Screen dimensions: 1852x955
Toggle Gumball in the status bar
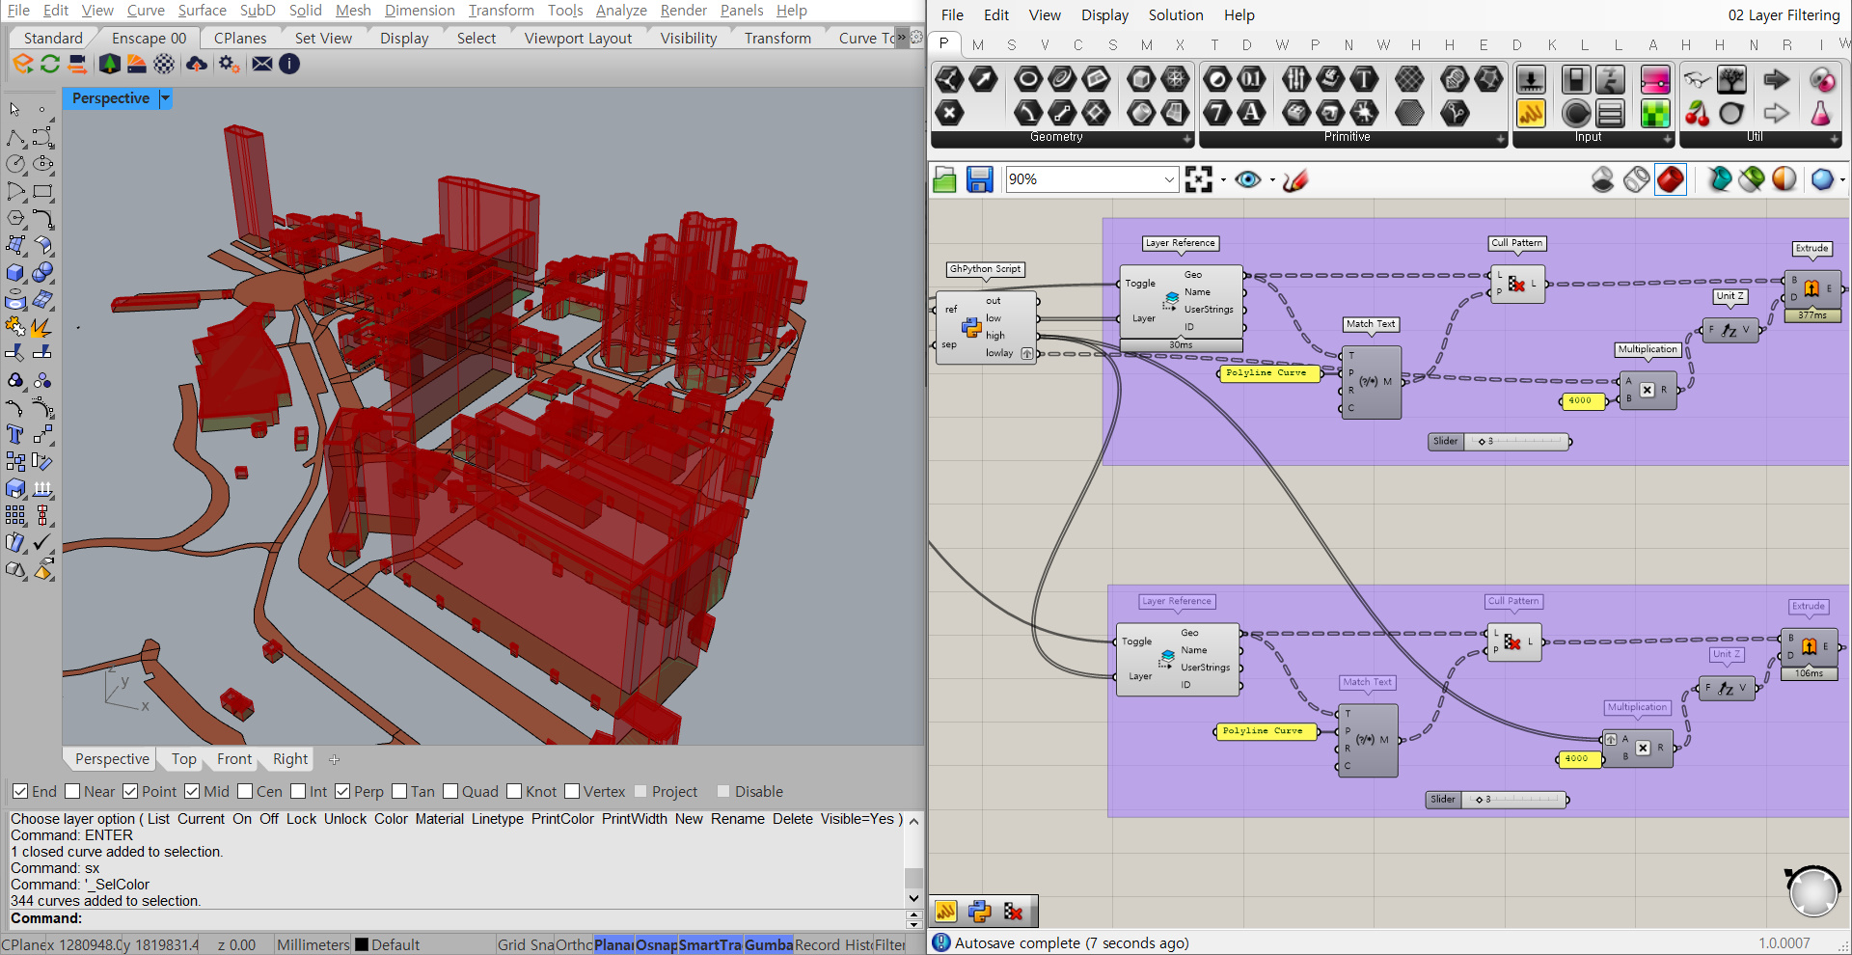click(x=769, y=944)
